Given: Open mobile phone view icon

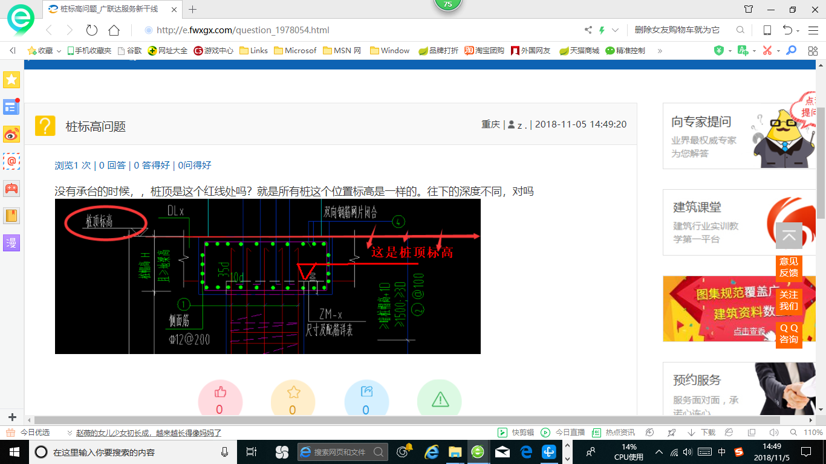Looking at the screenshot, I should (x=767, y=30).
